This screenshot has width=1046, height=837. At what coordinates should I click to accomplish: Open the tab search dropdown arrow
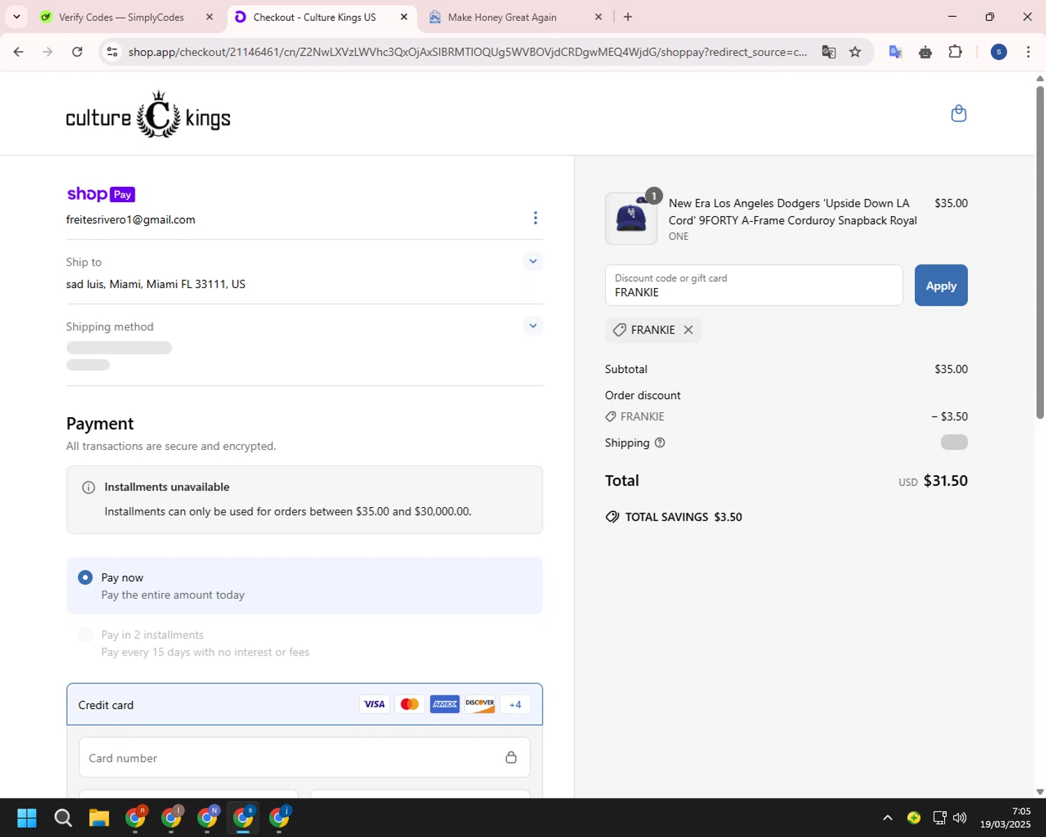point(17,17)
